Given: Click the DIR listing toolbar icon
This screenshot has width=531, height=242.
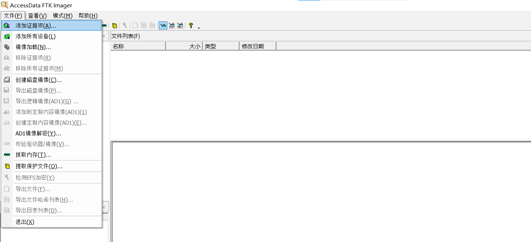Looking at the screenshot, I should 152,25.
